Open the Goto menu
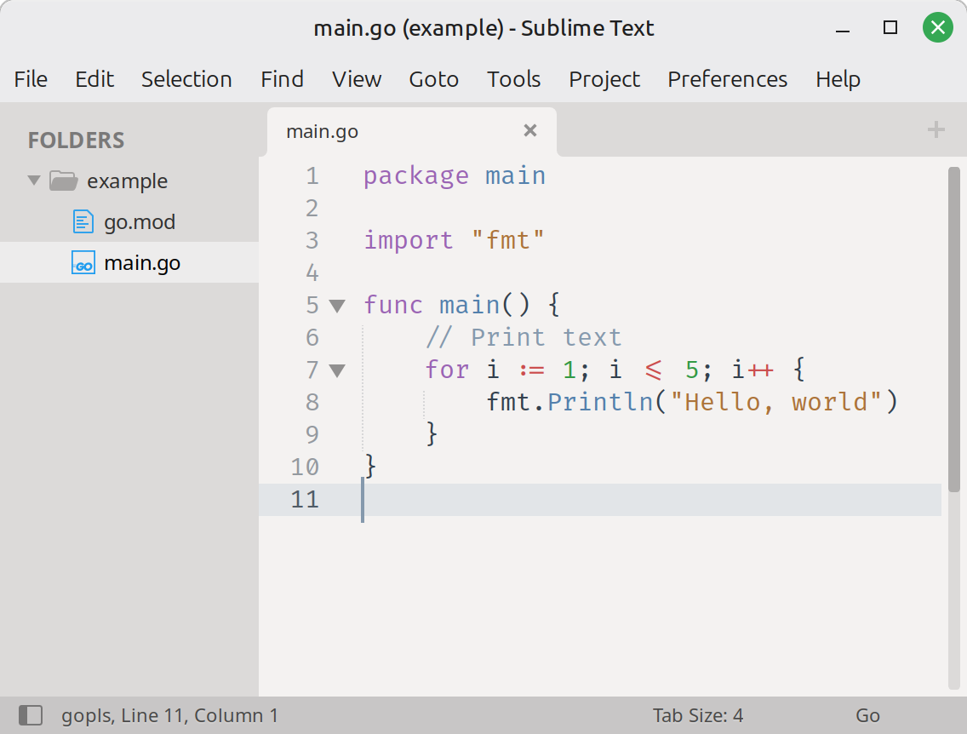This screenshot has height=734, width=967. coord(433,79)
